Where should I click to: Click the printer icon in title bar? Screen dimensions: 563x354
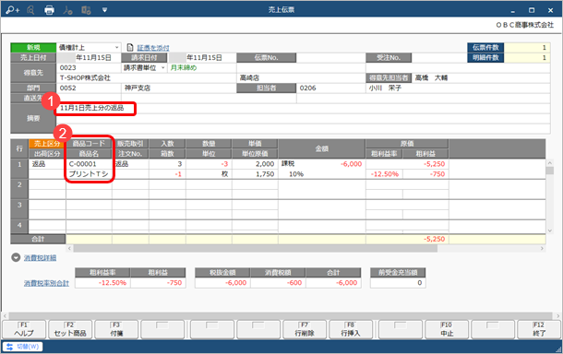(x=49, y=10)
